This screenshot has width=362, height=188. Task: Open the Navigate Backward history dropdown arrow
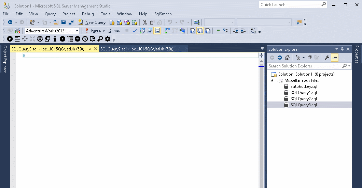16,22
